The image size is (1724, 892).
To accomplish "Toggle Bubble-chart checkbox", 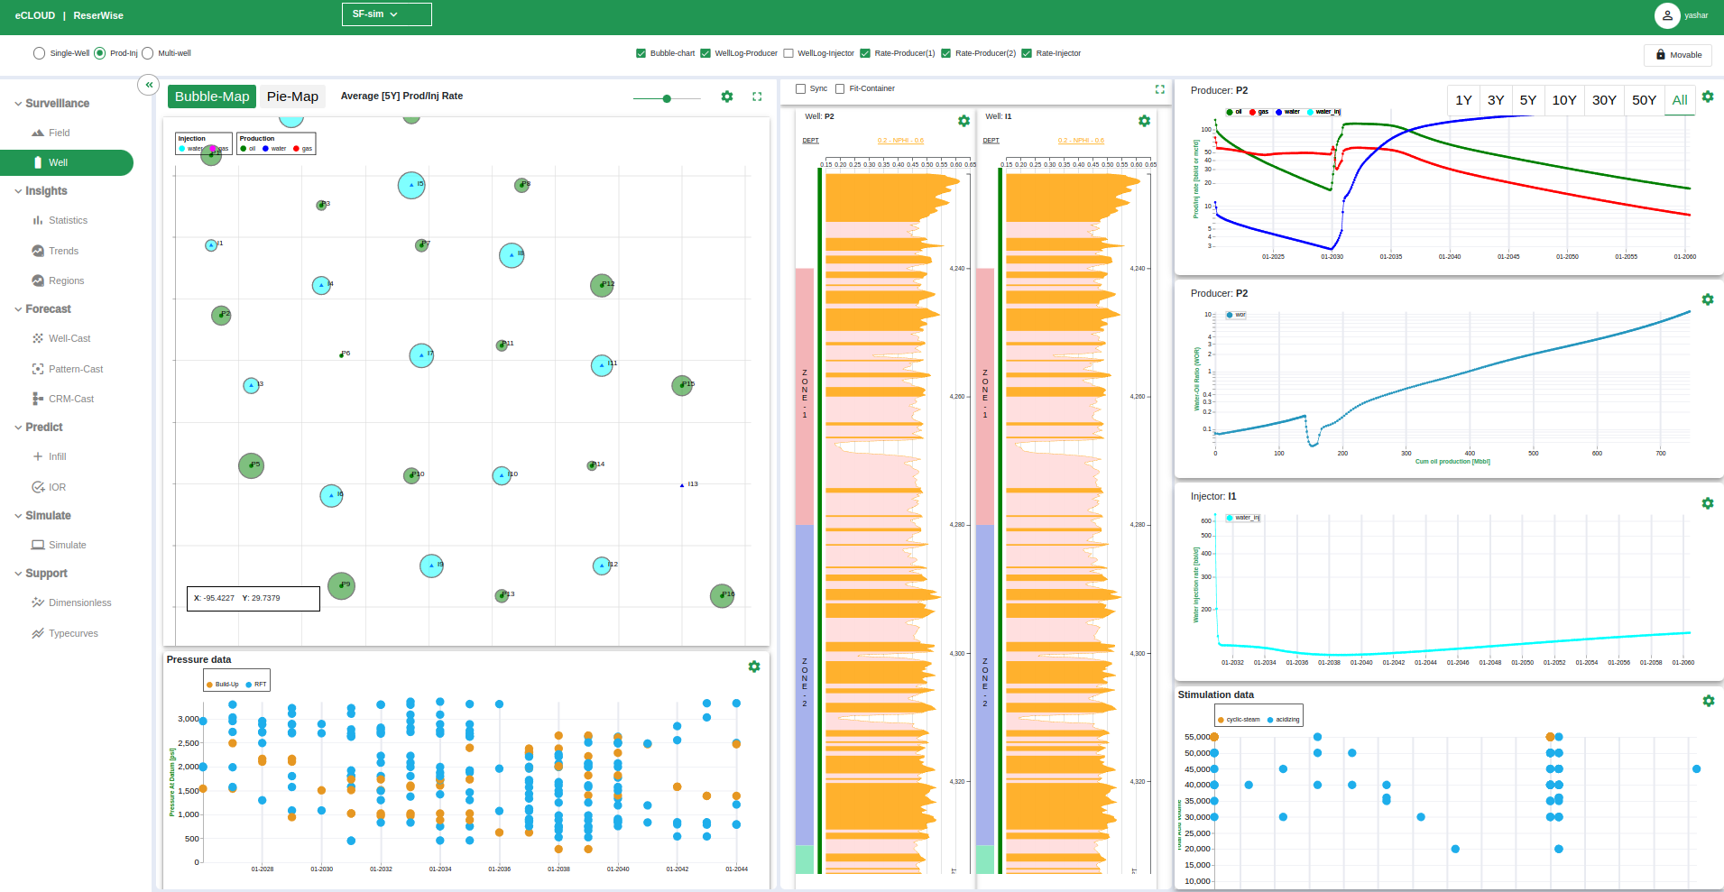I will point(641,53).
